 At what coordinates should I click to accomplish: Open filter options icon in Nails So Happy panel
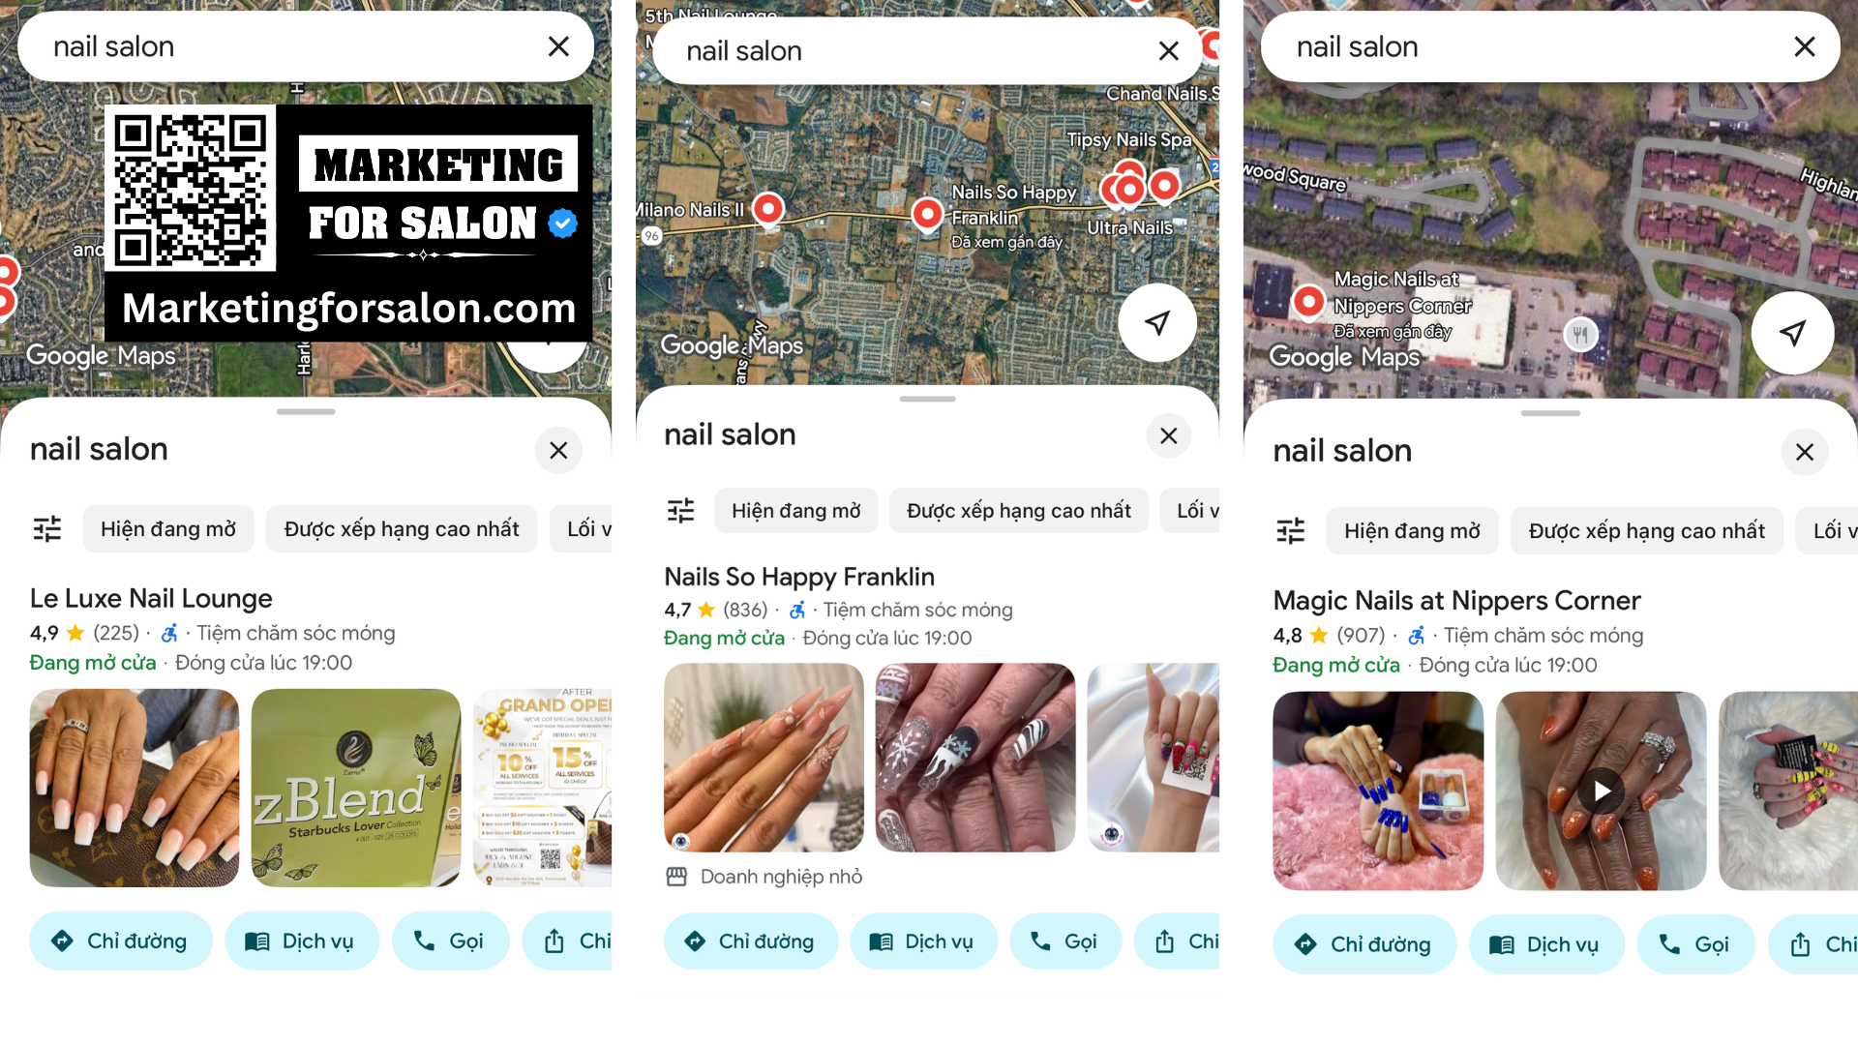tap(681, 510)
